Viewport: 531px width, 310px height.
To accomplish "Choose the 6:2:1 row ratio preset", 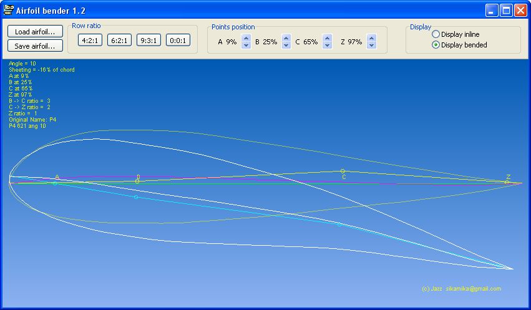I will click(x=119, y=41).
